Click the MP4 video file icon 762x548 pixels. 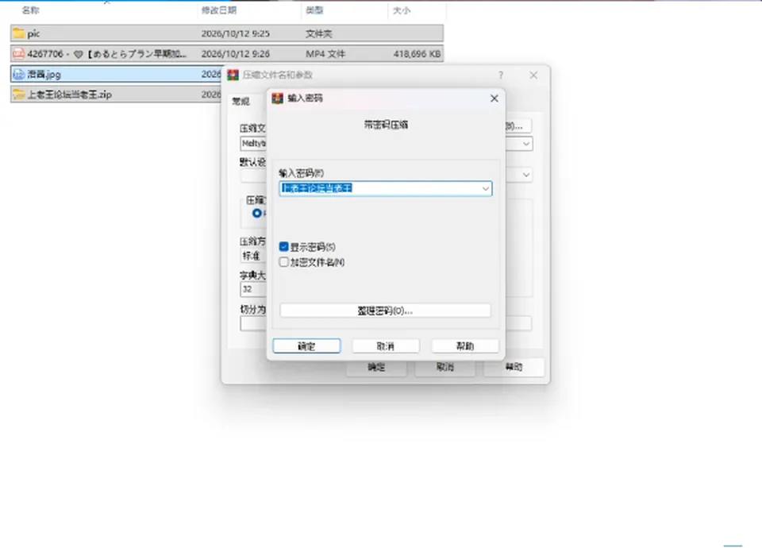pyautogui.click(x=18, y=53)
